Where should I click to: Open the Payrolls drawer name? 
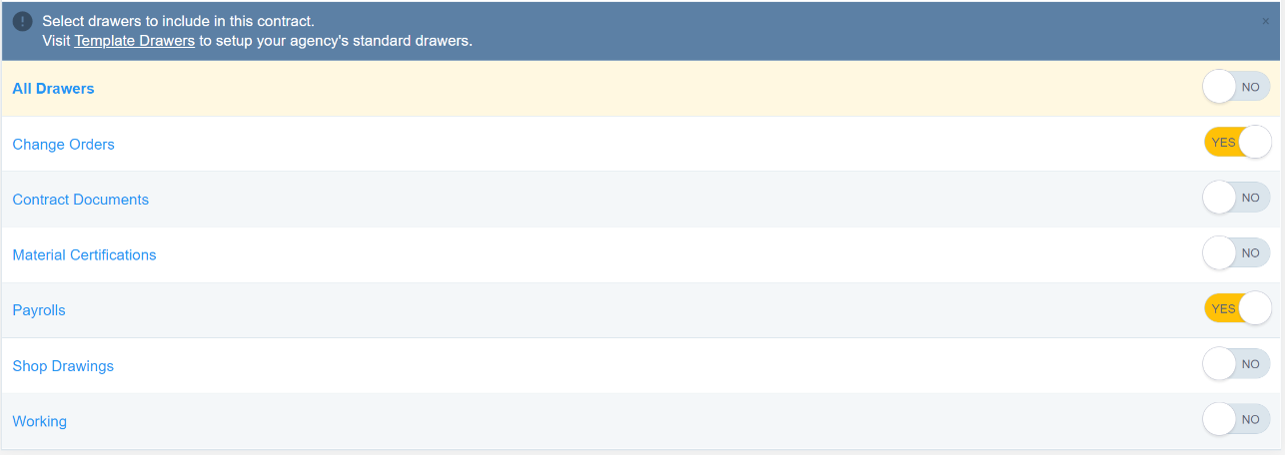(x=39, y=310)
